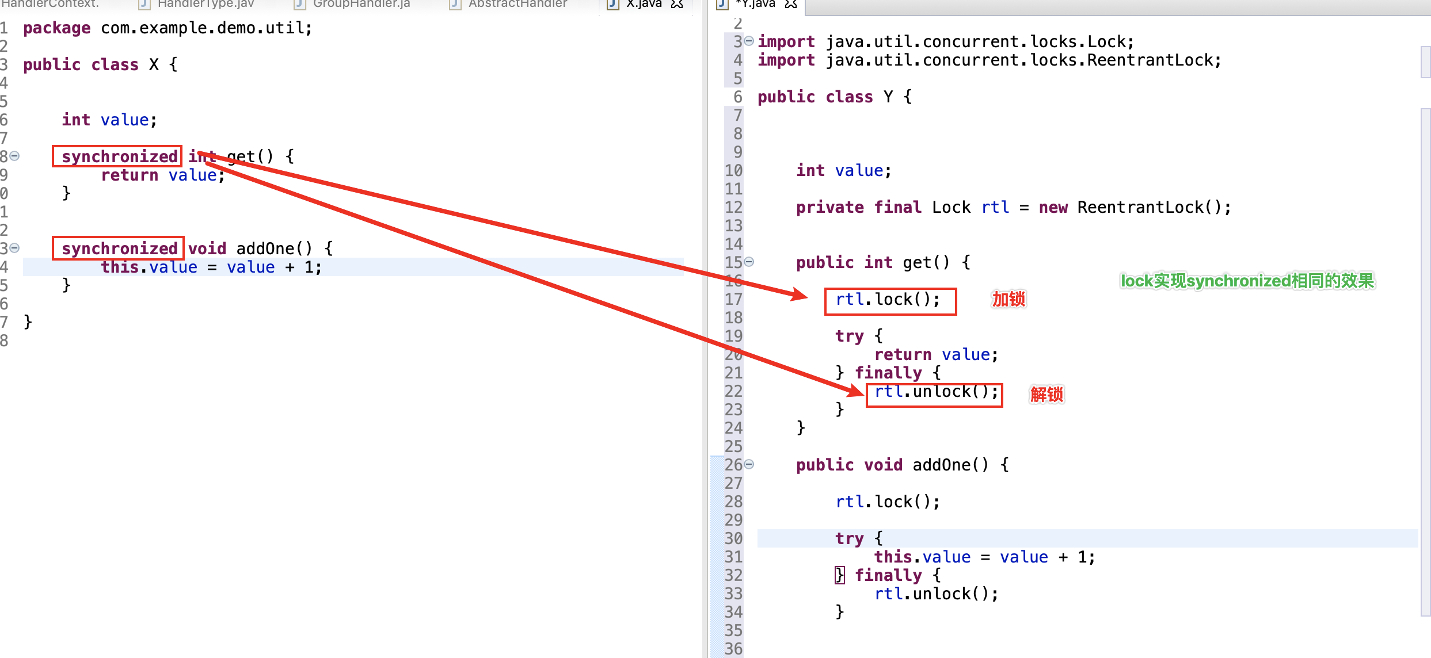Click the Java file icon on HandlerType.jav tab
The width and height of the screenshot is (1431, 658).
point(144,5)
